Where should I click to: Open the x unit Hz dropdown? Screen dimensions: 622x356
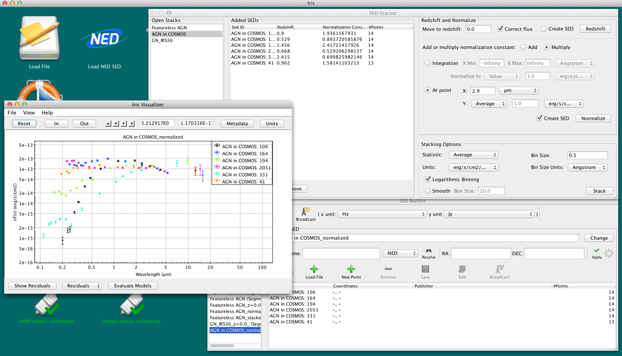coord(382,214)
